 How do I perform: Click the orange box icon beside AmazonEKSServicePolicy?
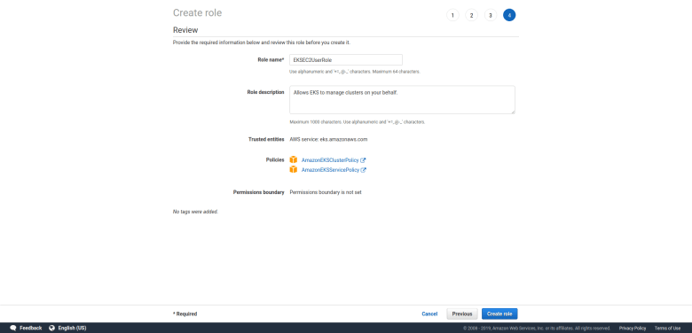(x=294, y=169)
